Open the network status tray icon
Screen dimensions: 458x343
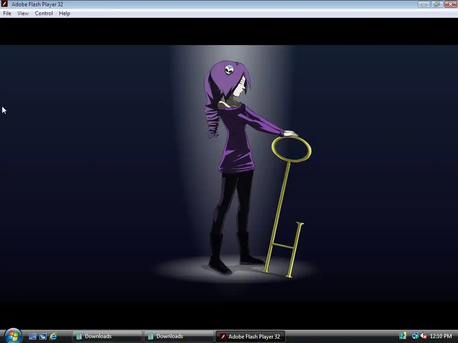tap(415, 336)
